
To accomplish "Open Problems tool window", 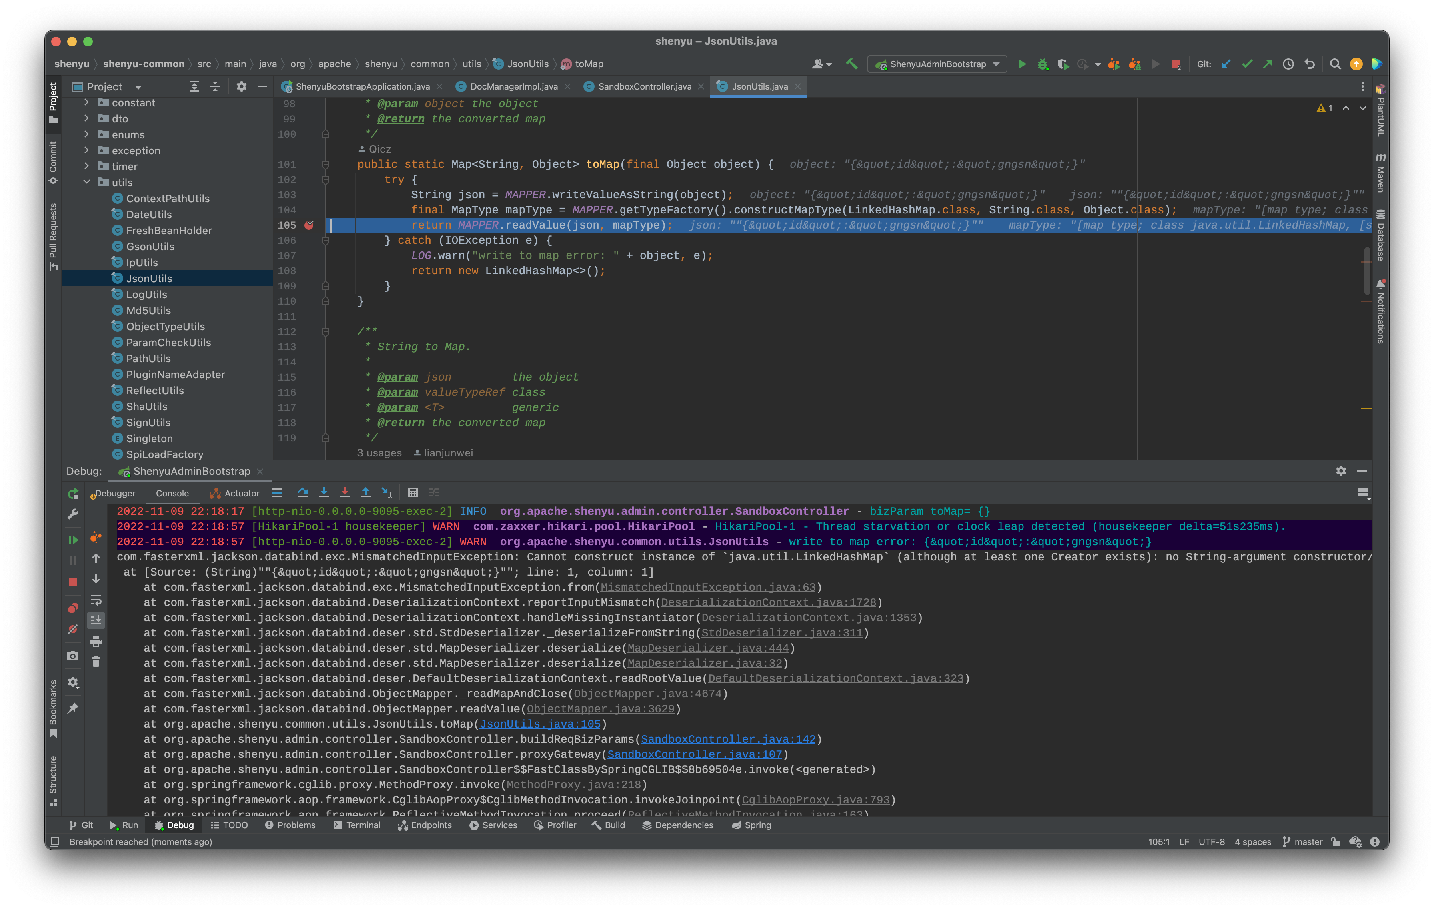I will point(290,825).
